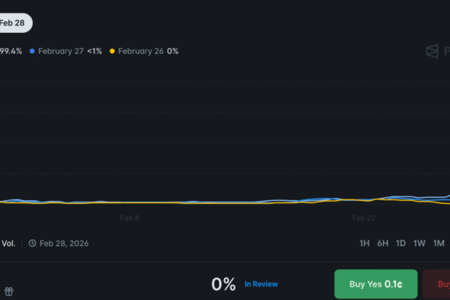This screenshot has width=450, height=300.
Task: Click the Feb 22 axis date marker
Action: click(364, 218)
